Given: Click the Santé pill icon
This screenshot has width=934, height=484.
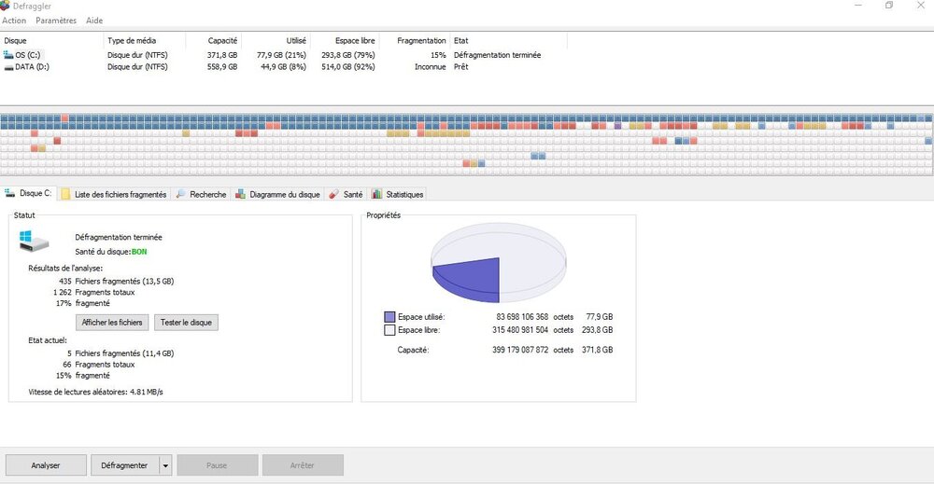Looking at the screenshot, I should click(334, 194).
